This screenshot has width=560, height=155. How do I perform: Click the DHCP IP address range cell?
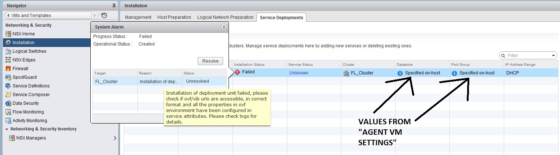[x=532, y=73]
